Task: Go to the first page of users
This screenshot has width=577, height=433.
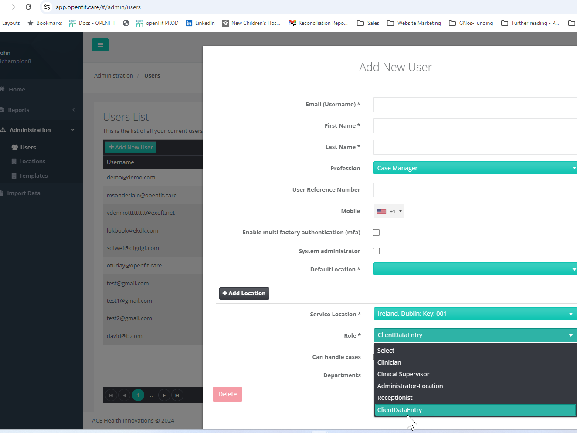Action: (x=111, y=395)
